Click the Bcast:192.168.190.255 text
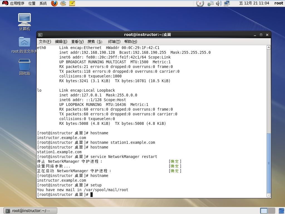This screenshot has width=285, height=214. (x=143, y=52)
